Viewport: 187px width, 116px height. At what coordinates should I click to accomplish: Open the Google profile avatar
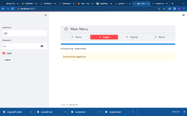[179, 9]
